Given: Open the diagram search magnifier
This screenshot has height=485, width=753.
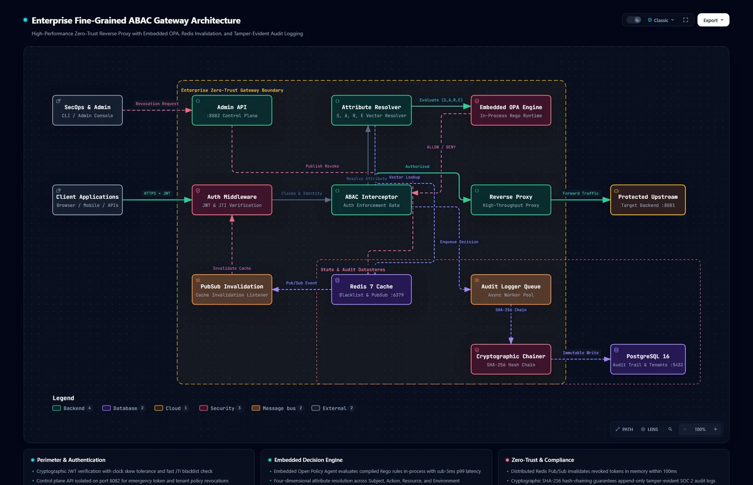Looking at the screenshot, I should (670, 429).
